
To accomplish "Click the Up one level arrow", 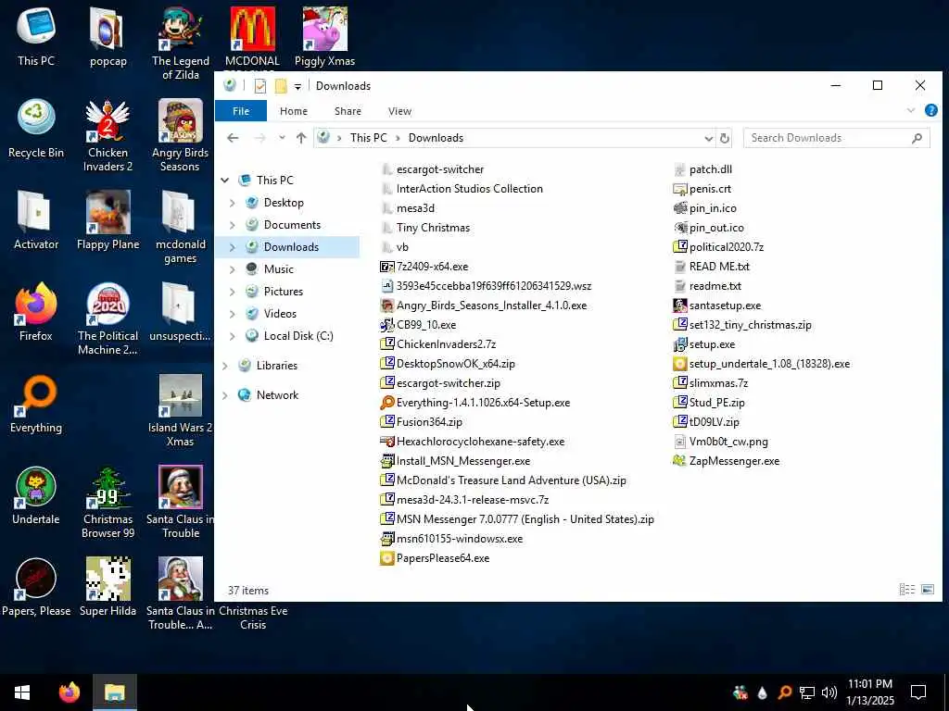I will click(x=301, y=138).
